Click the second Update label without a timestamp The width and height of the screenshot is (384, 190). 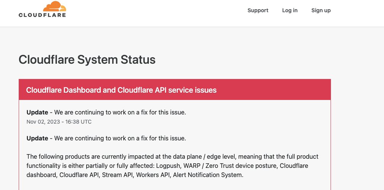point(37,138)
